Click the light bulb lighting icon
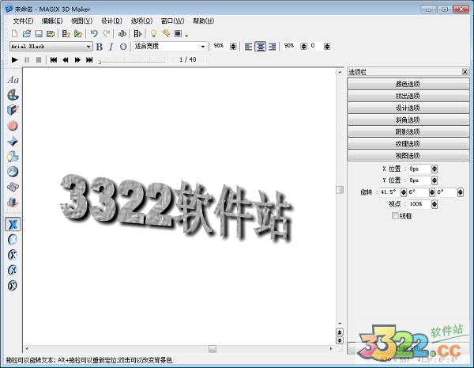Screen dimensions: 474x368 pos(153,33)
